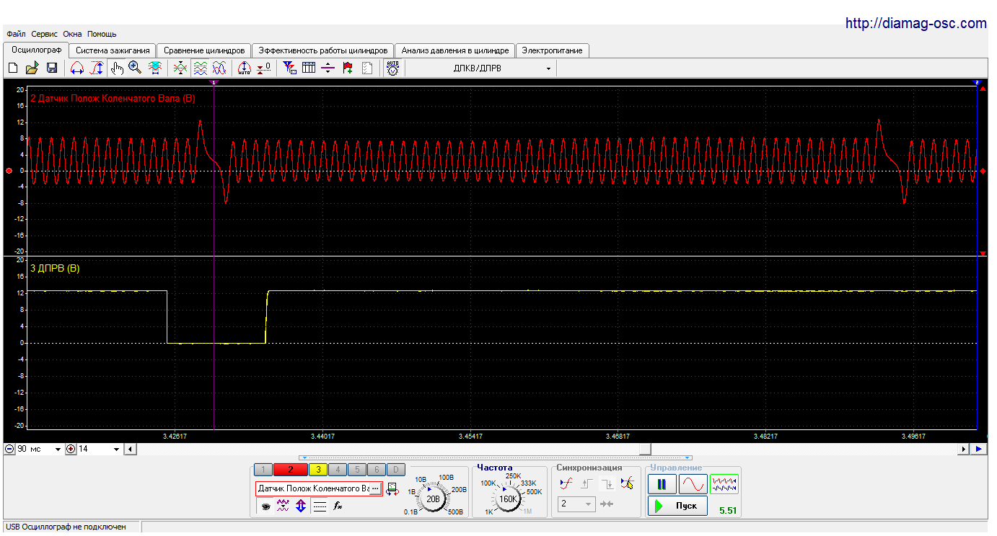Click the vertical position arrows icon
This screenshot has width=997, height=536.
click(x=301, y=506)
